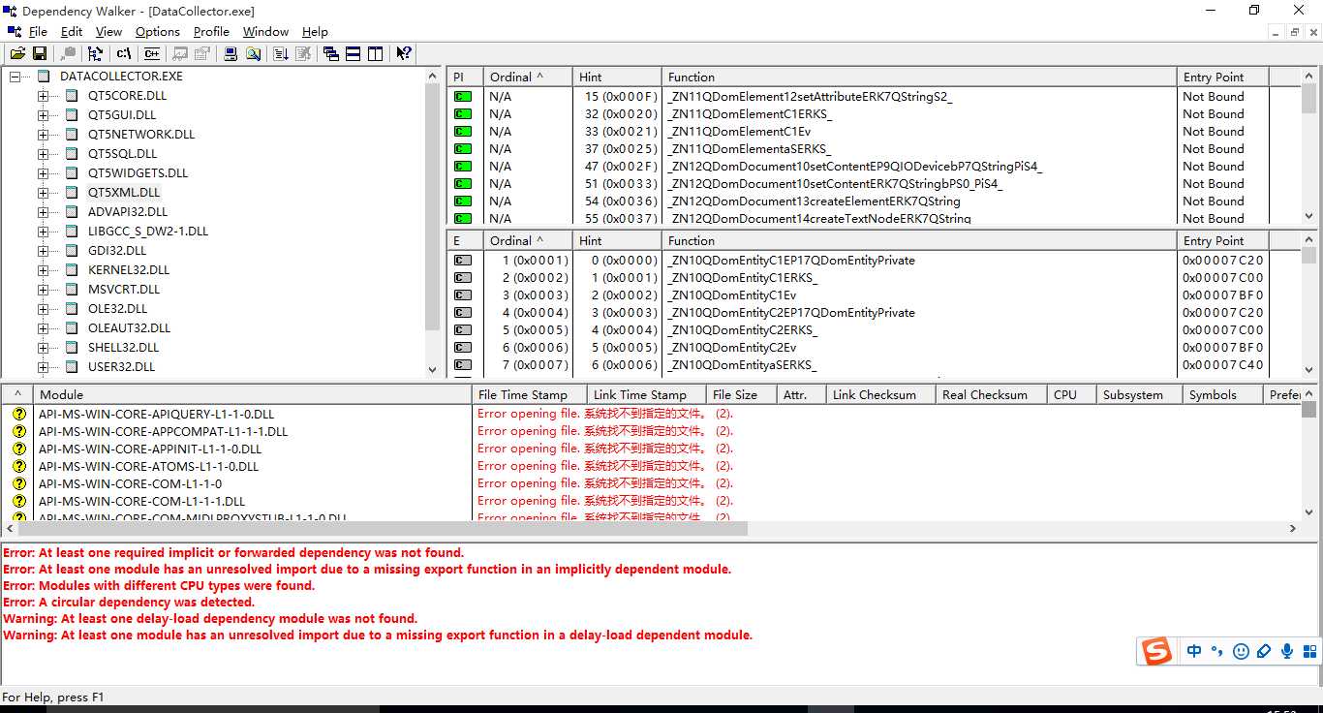Viewport: 1323px width, 713px height.
Task: Click the question-mark icon beside API-MS-WIN-CORE-APIQUERY-L1-1-0.DLL
Action: [18, 414]
